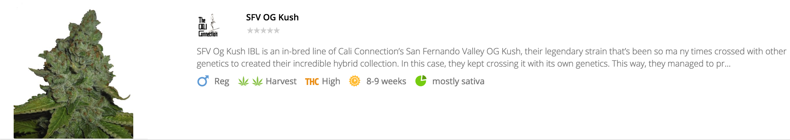
Task: Click the orange THC icon
Action: tap(312, 82)
